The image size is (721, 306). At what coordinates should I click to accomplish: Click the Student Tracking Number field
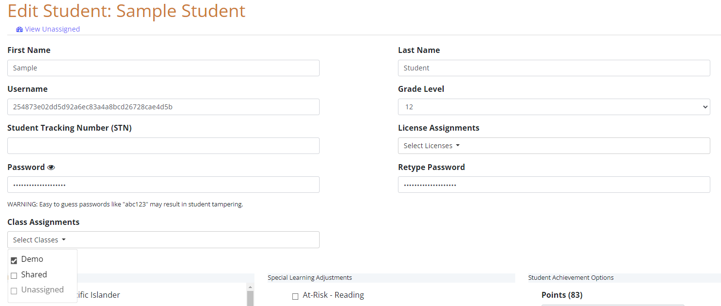(x=163, y=146)
